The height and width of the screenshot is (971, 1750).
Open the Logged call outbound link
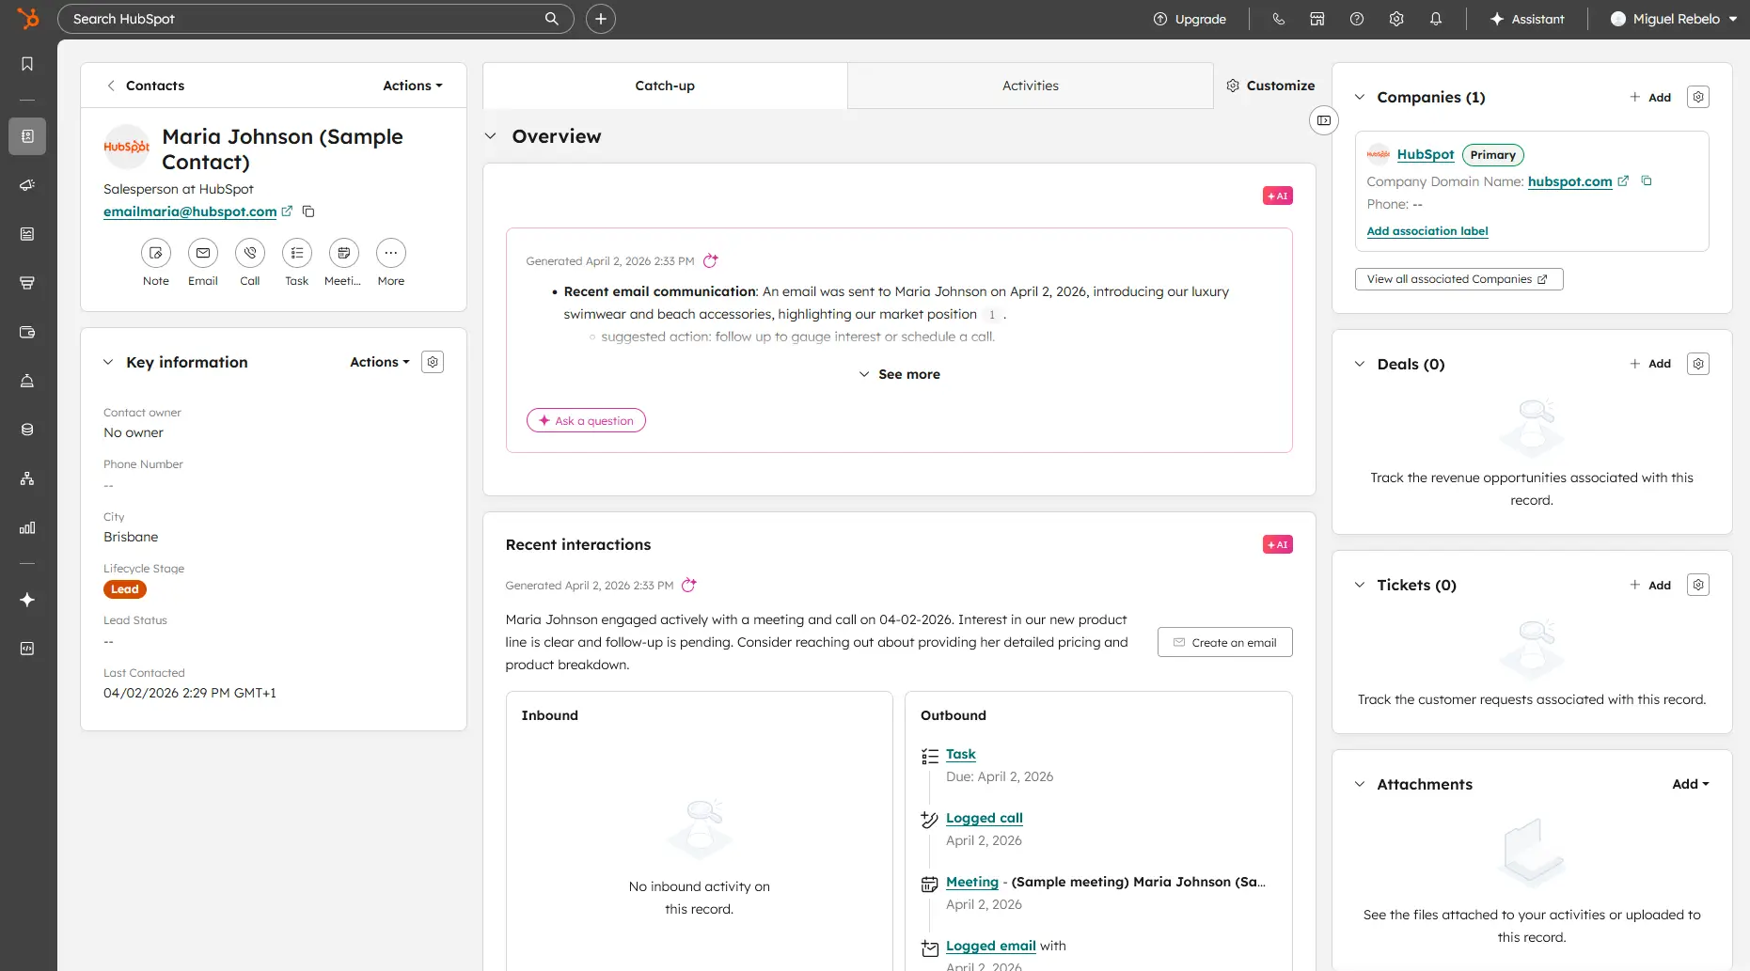coord(984,818)
